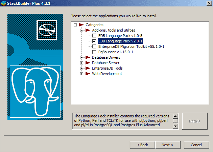Click the PostgreSQL elephant logo
This screenshot has width=213, height=152.
point(35,92)
